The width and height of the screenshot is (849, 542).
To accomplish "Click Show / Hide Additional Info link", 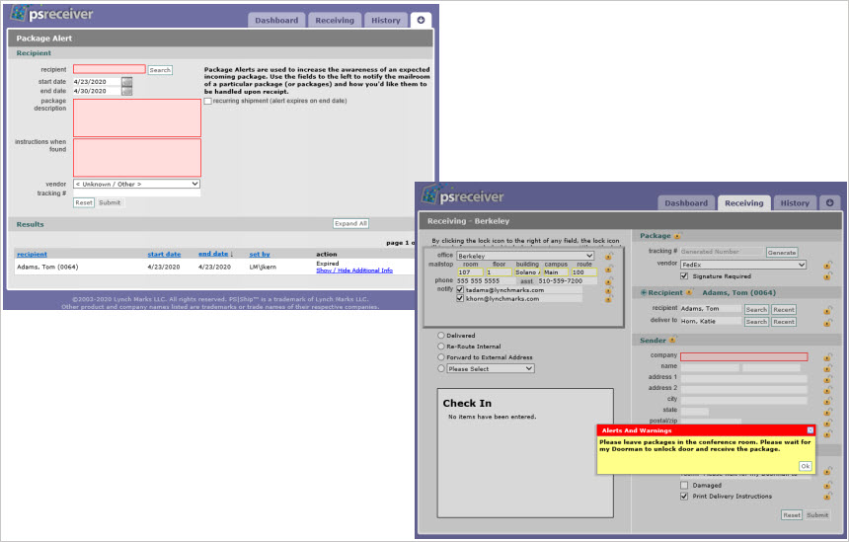I will (x=354, y=271).
